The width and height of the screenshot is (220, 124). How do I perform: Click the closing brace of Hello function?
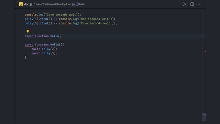point(25,58)
